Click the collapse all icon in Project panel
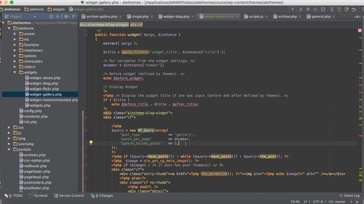The image size is (364, 204). pos(57,16)
